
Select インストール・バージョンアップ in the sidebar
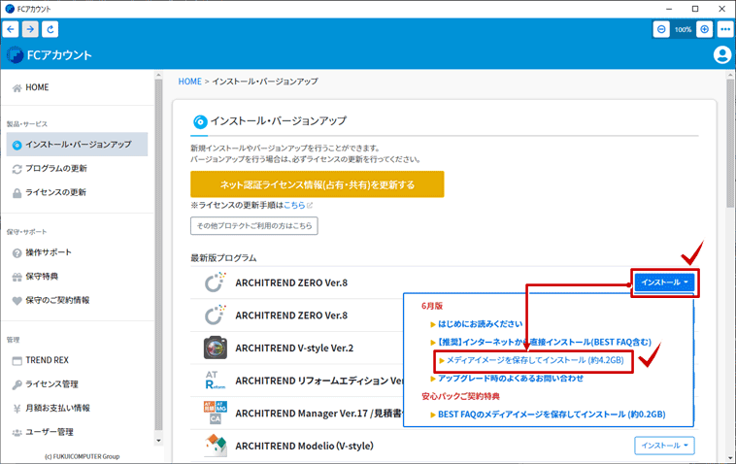click(x=77, y=144)
